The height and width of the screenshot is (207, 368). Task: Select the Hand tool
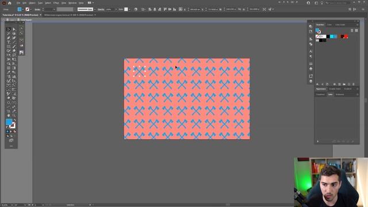tap(9, 115)
